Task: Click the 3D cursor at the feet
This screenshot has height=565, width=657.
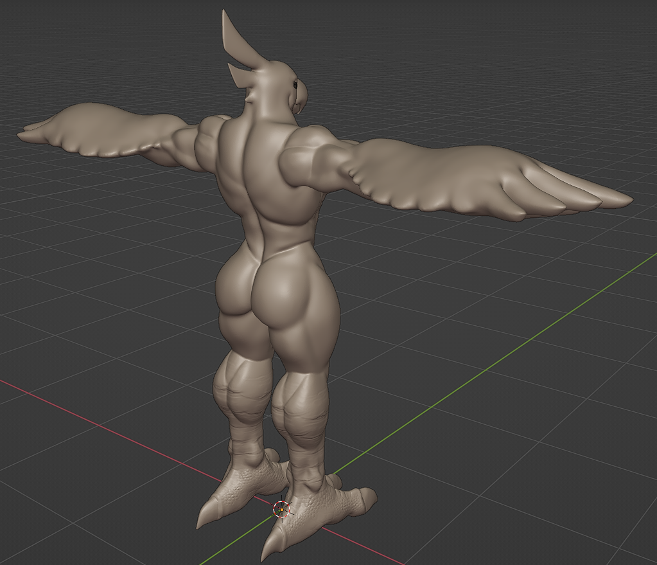Action: click(281, 509)
